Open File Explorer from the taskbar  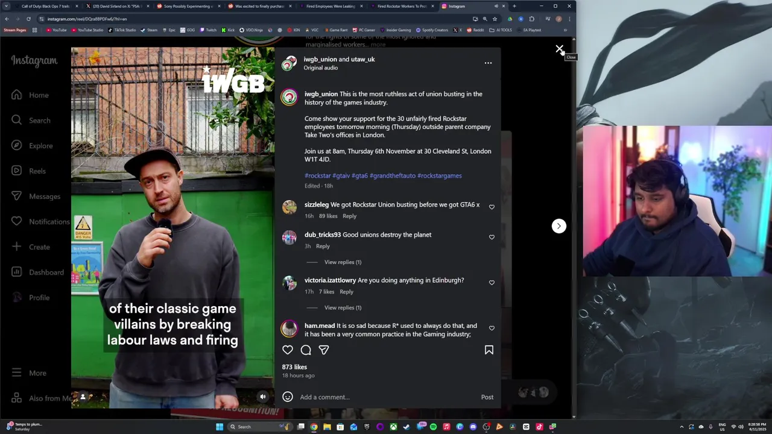tap(327, 427)
